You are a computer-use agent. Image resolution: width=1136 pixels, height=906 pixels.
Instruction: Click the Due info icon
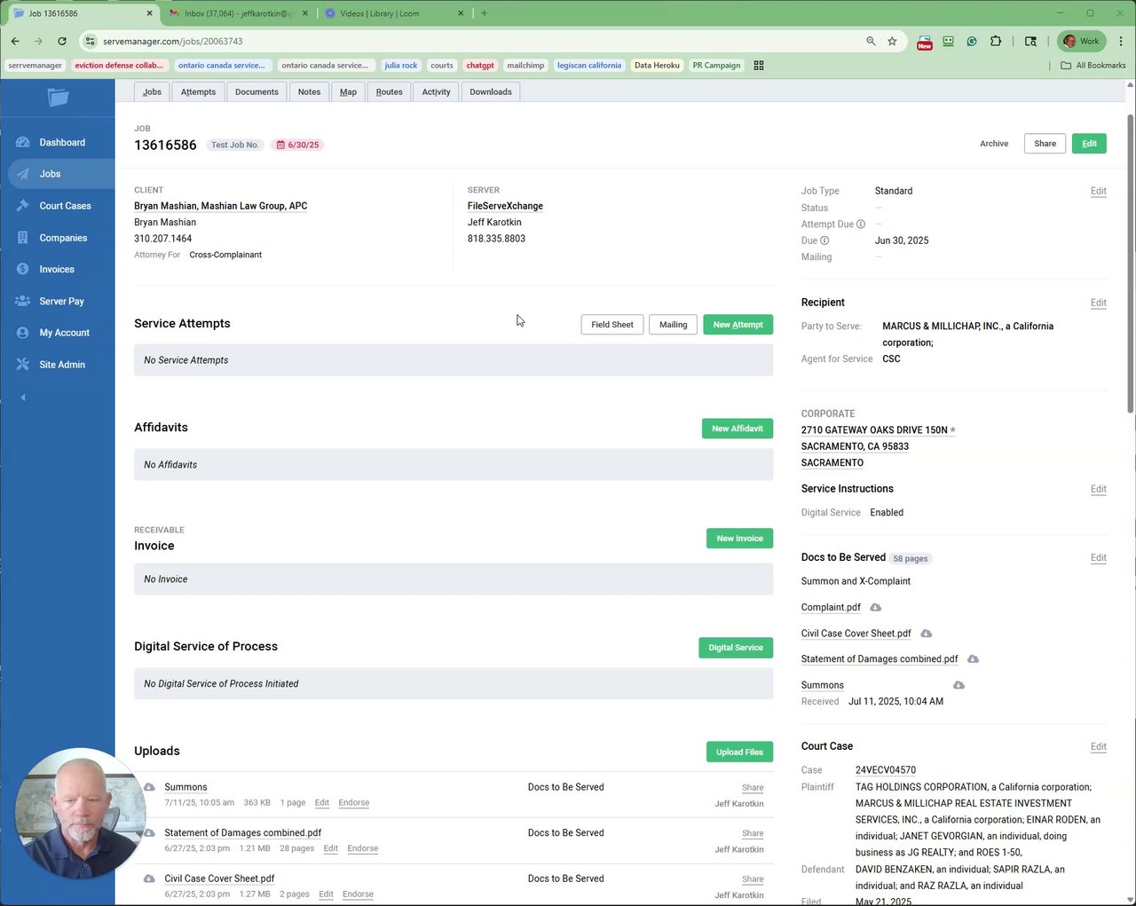[824, 240]
